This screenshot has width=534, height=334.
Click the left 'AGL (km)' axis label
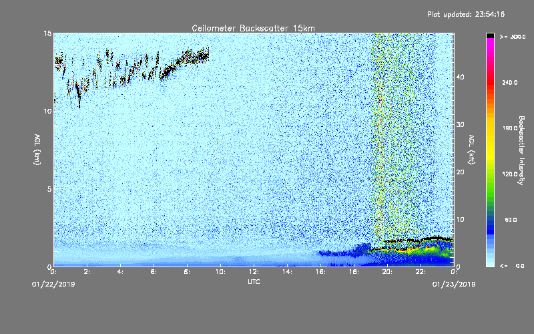tap(37, 149)
